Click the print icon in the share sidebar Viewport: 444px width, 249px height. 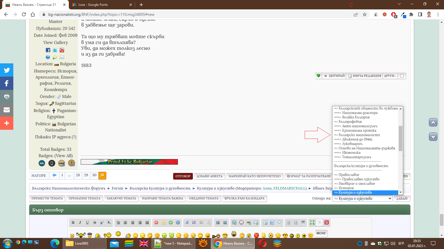[x=7, y=97]
